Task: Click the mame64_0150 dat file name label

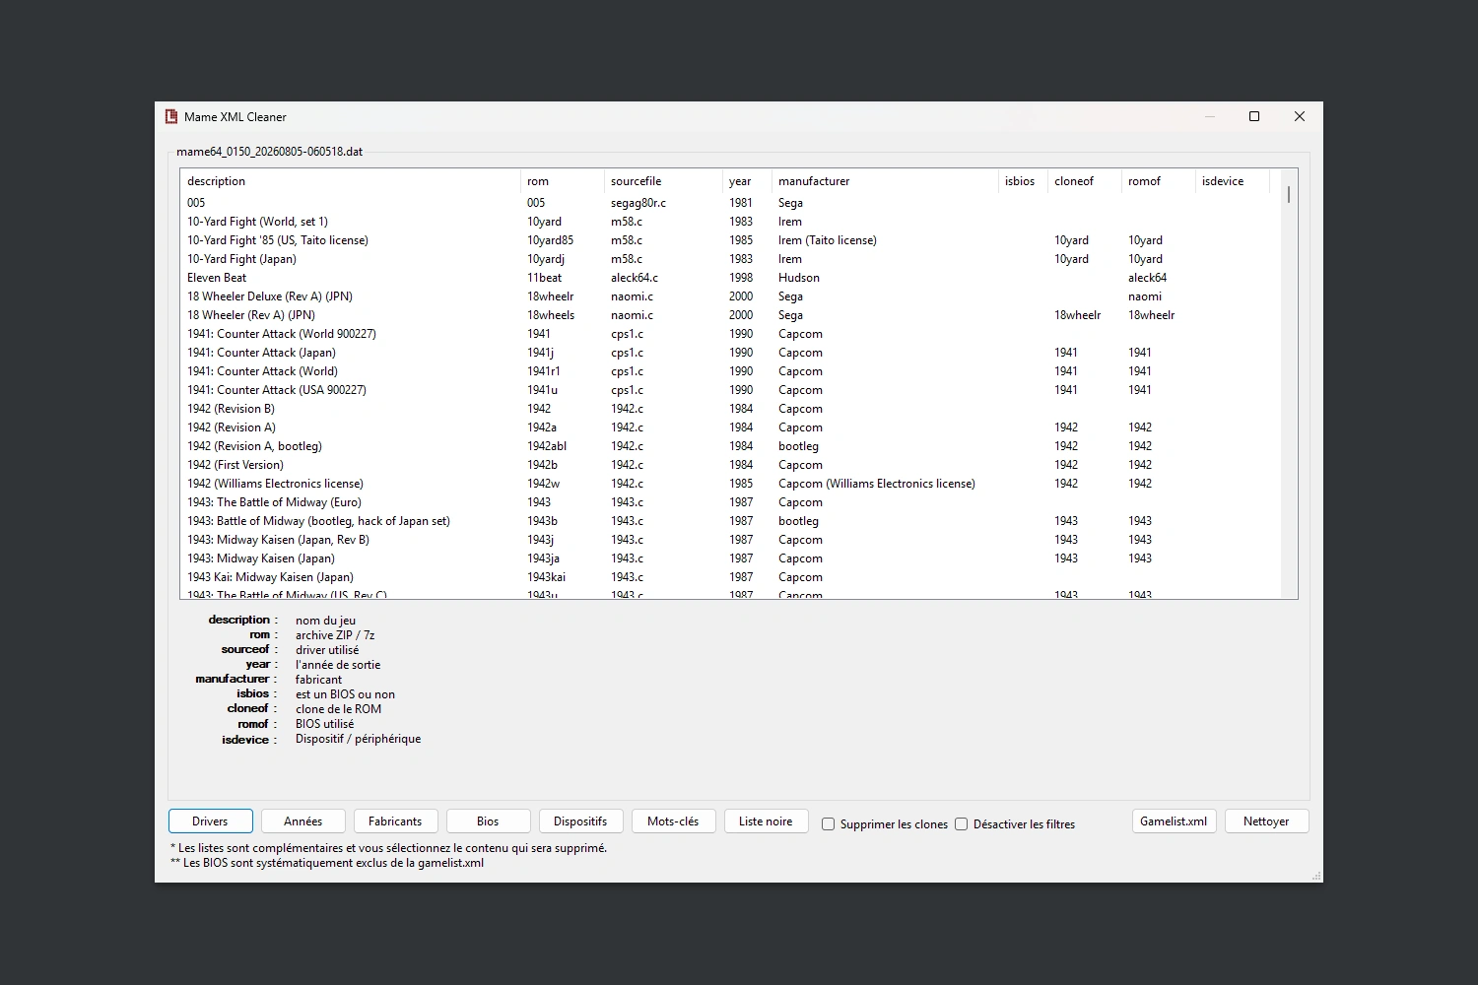Action: (270, 152)
